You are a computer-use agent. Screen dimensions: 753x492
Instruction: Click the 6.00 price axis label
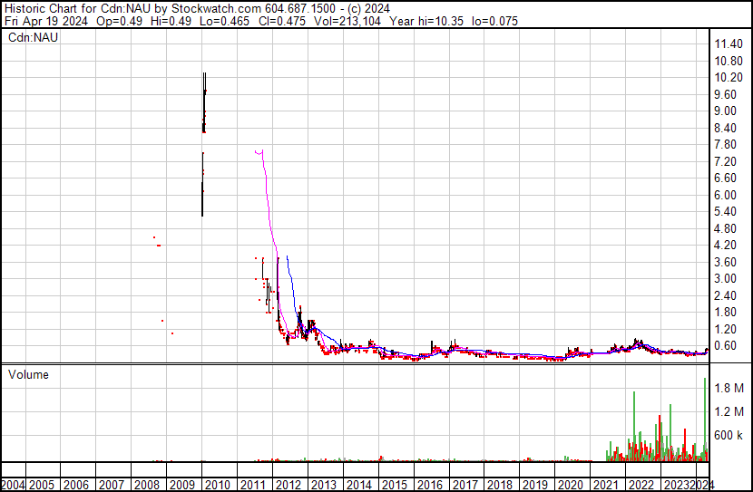(x=729, y=195)
